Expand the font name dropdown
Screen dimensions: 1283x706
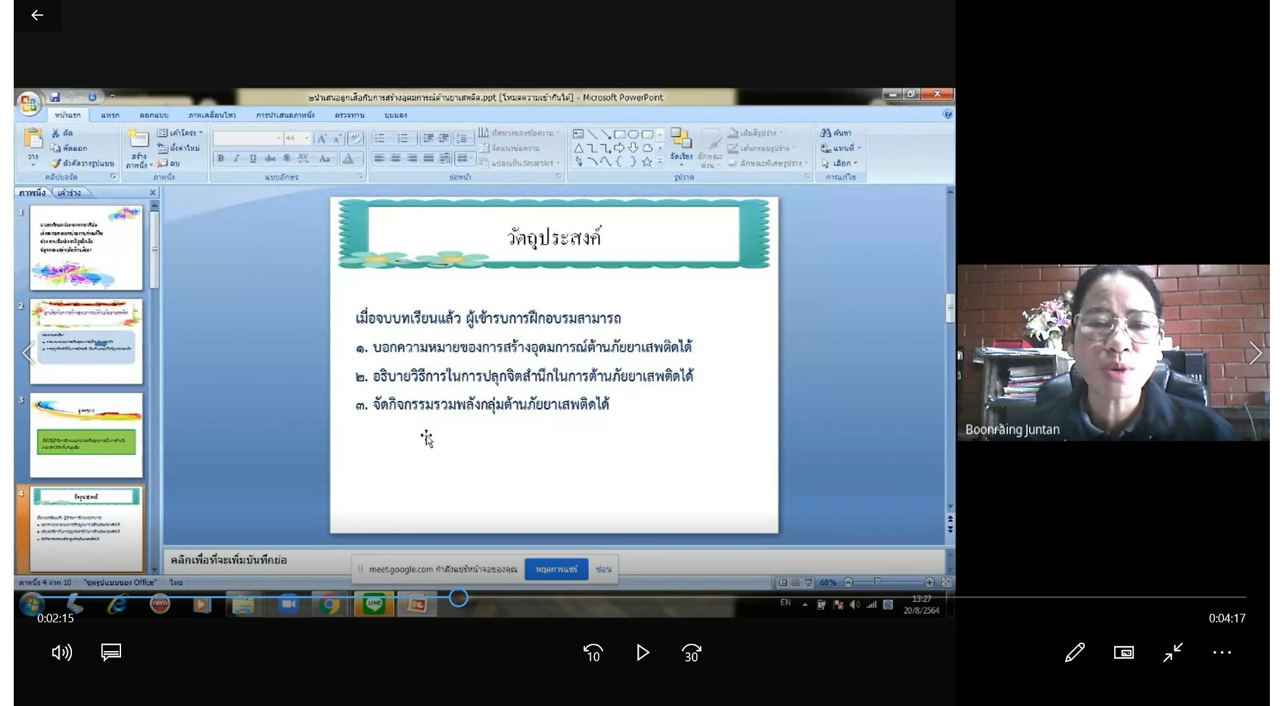pyautogui.click(x=278, y=139)
